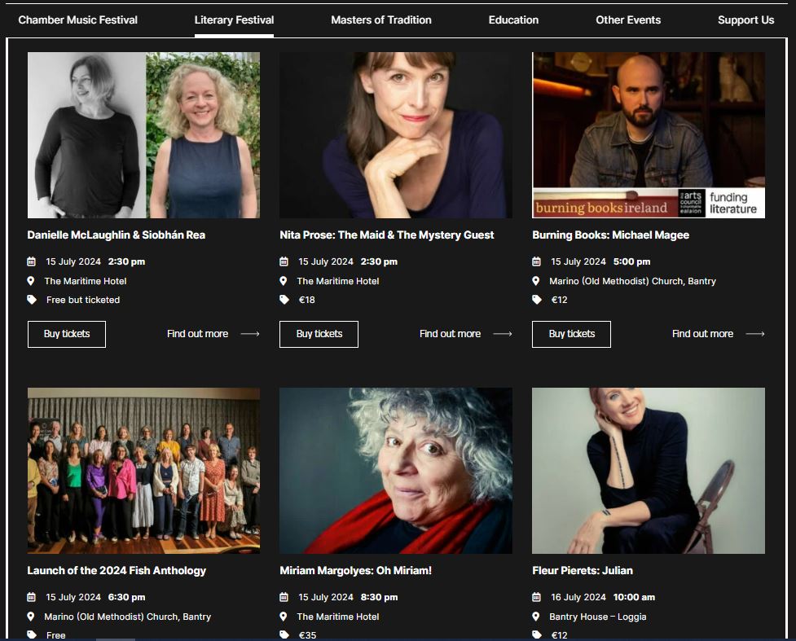796x641 pixels.
Task: Click the location pin icon for Bantry House – Loggia
Action: point(535,617)
